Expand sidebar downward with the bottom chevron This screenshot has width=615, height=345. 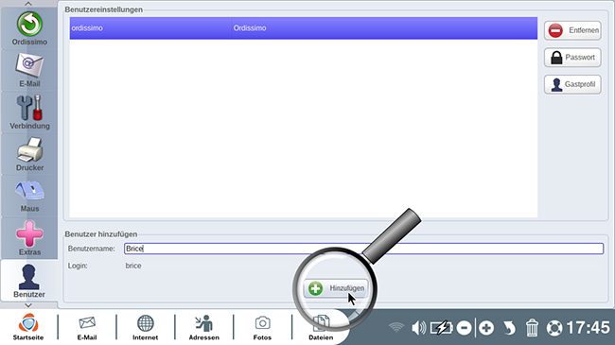pos(28,305)
